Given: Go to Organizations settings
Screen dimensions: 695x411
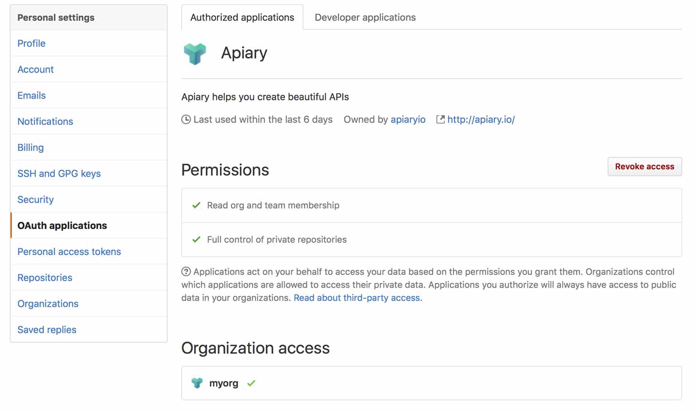Looking at the screenshot, I should 88,304.
